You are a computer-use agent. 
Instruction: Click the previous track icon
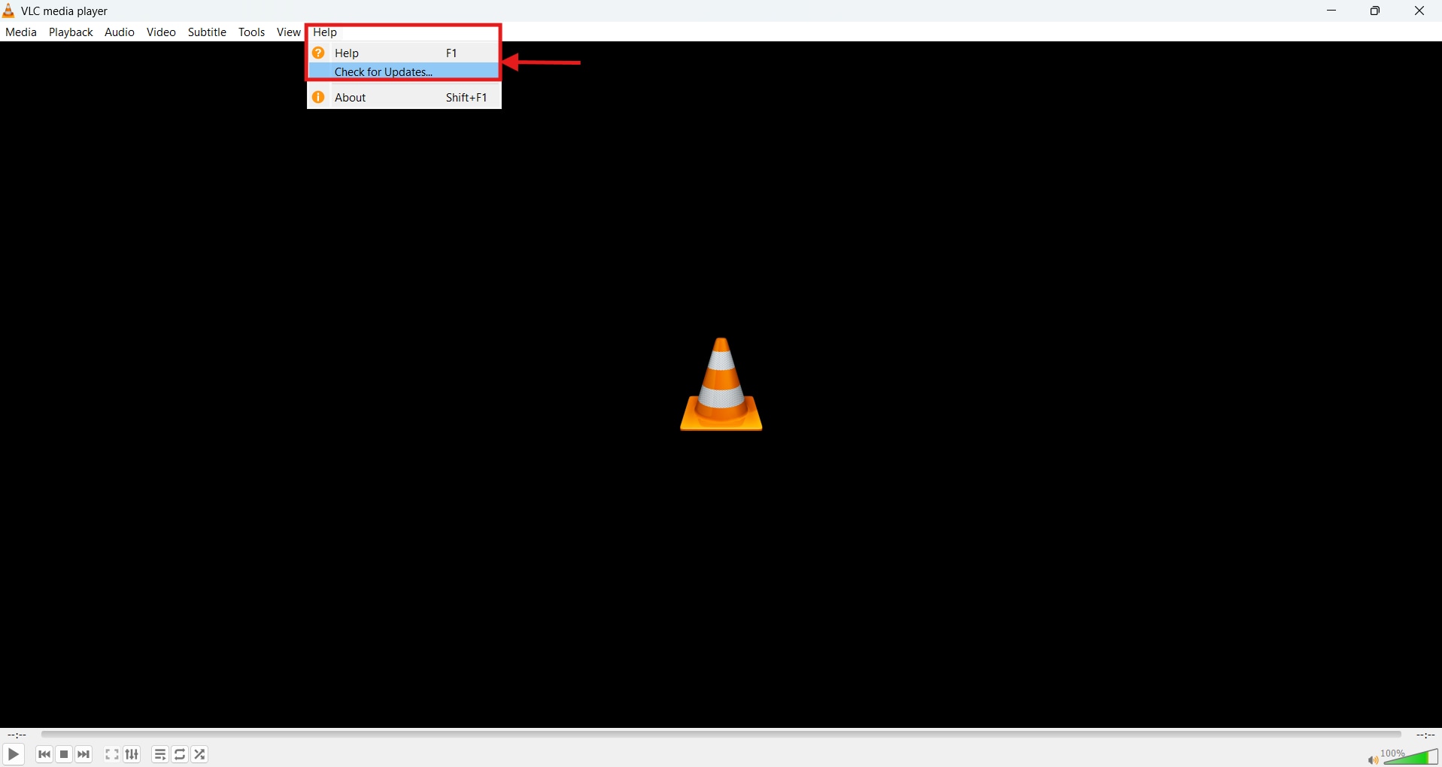coord(44,754)
